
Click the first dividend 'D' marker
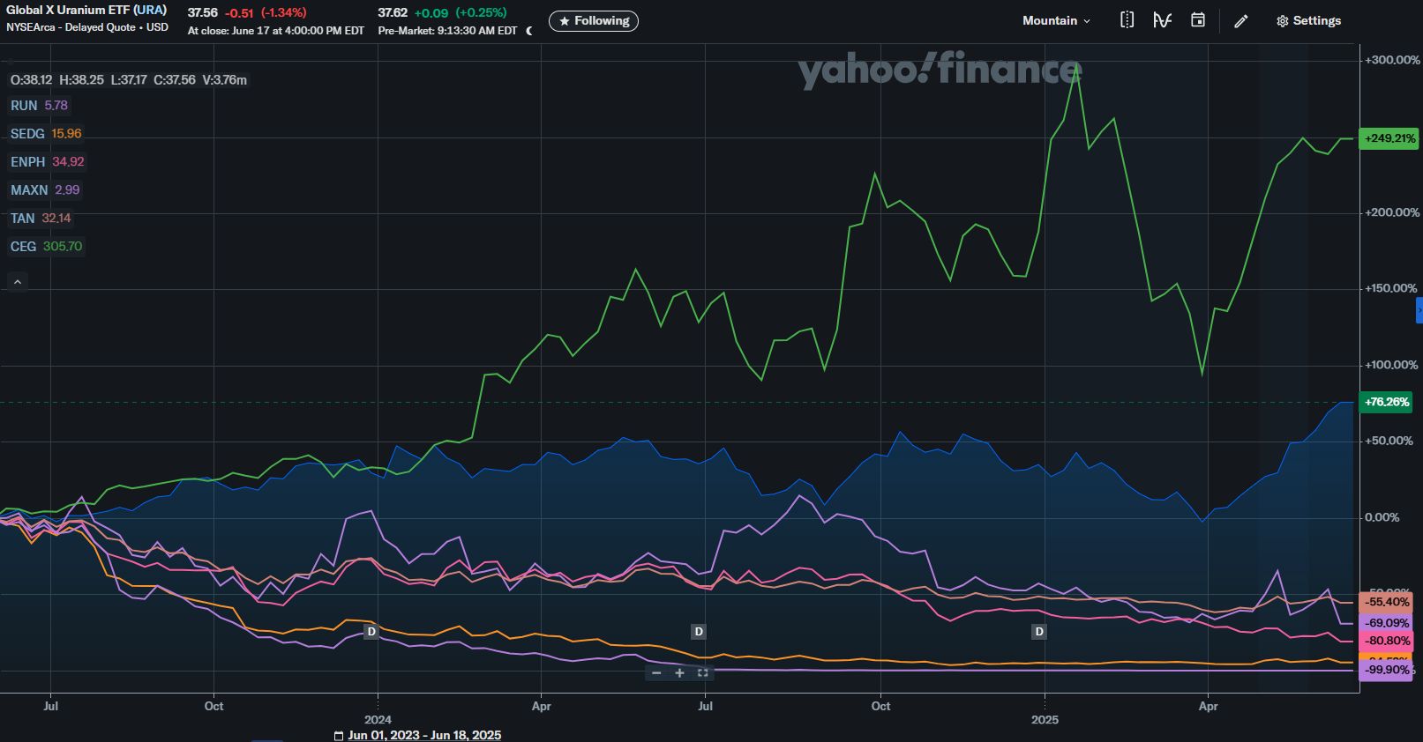[371, 632]
